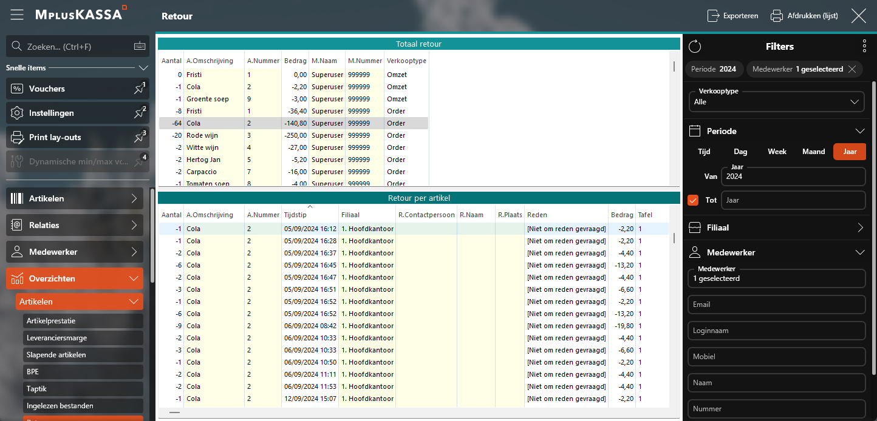
Task: Click the Instellingen gear icon
Action: tap(18, 113)
